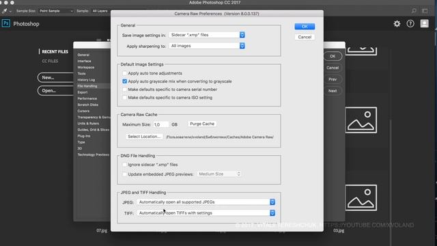Screen dimensions: 437x246
Task: Select Export in Preferences sidebar
Action: [82, 92]
